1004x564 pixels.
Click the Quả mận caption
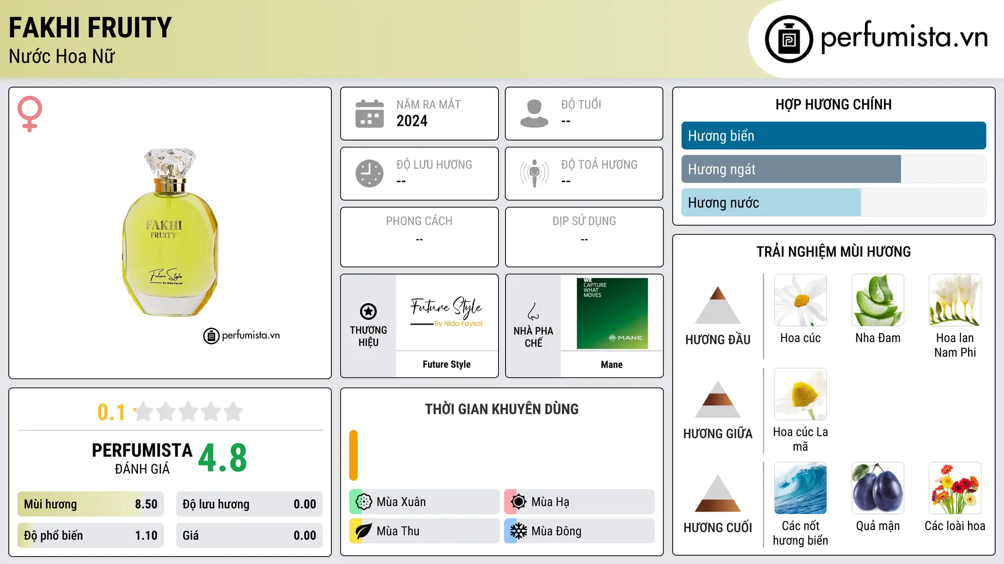pos(878,526)
